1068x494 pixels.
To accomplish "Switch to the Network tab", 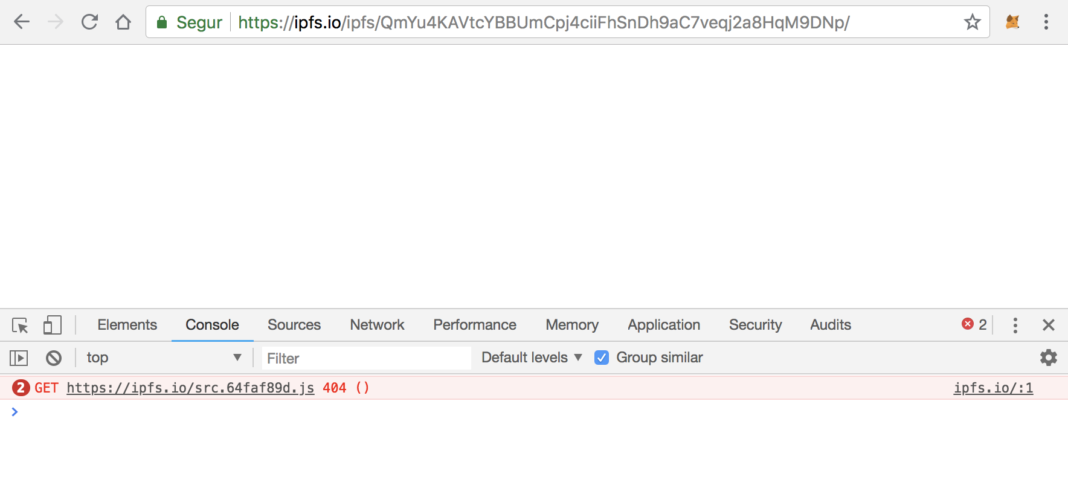I will coord(377,325).
